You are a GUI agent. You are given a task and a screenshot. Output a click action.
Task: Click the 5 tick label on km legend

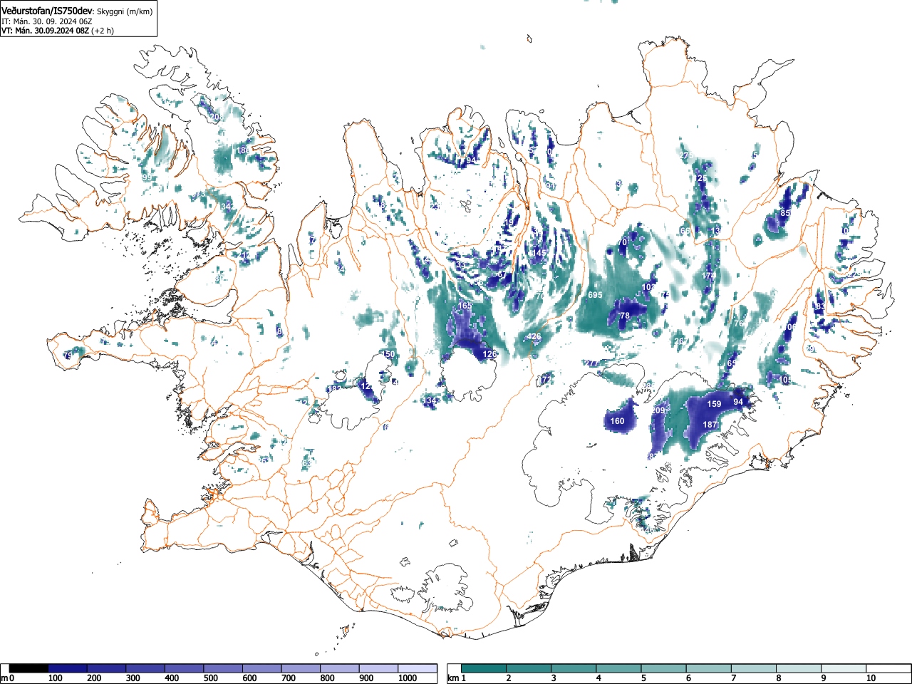(x=643, y=678)
